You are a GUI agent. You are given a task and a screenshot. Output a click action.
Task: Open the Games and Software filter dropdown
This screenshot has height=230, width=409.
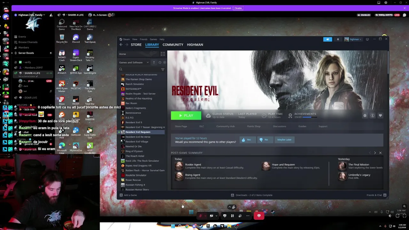pos(134,62)
